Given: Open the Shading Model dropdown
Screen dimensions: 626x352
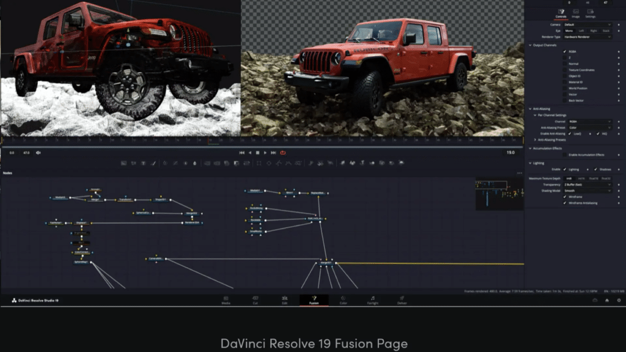Looking at the screenshot, I should [587, 190].
